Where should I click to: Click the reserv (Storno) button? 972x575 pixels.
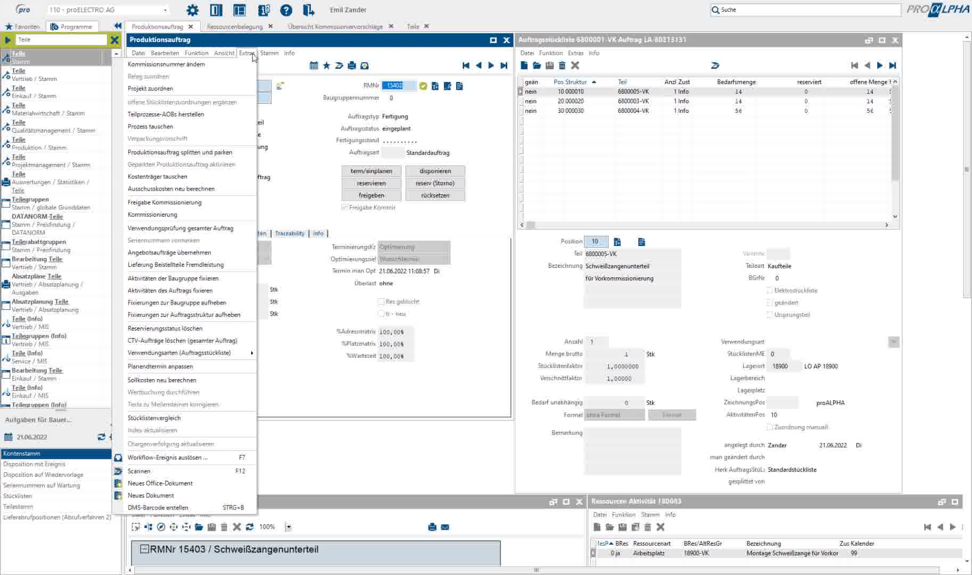(435, 183)
